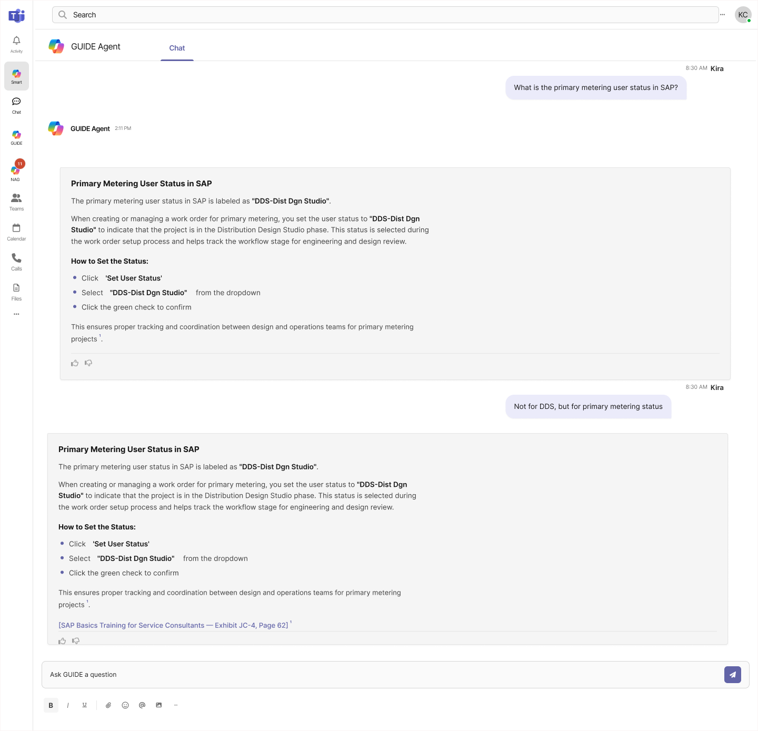
Task: Open the more options menu beside search
Action: [723, 15]
